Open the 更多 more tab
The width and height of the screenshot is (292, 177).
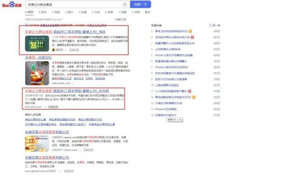point(147,12)
